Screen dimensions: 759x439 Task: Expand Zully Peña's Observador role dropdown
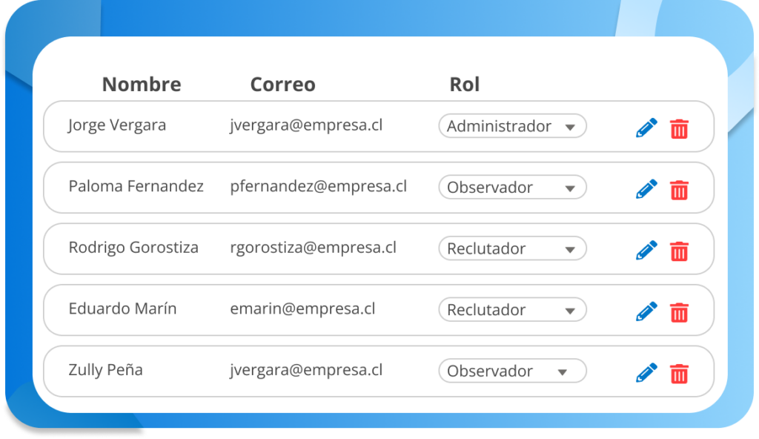(512, 371)
